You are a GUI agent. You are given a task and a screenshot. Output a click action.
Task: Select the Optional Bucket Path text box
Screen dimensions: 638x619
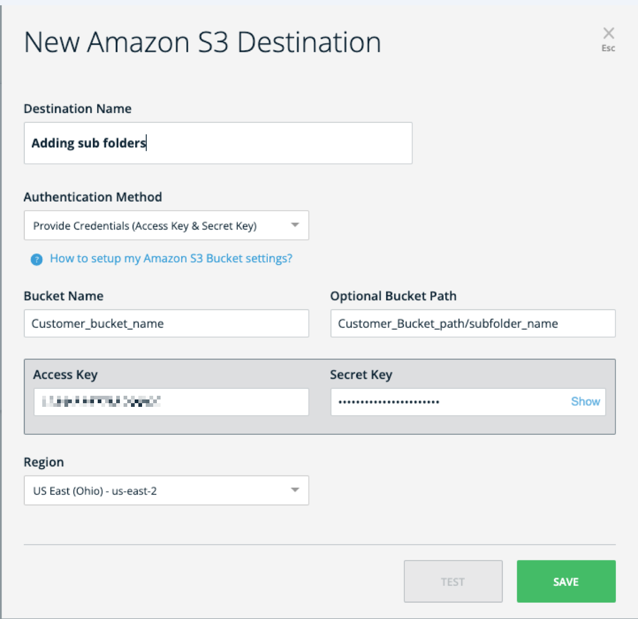[473, 323]
